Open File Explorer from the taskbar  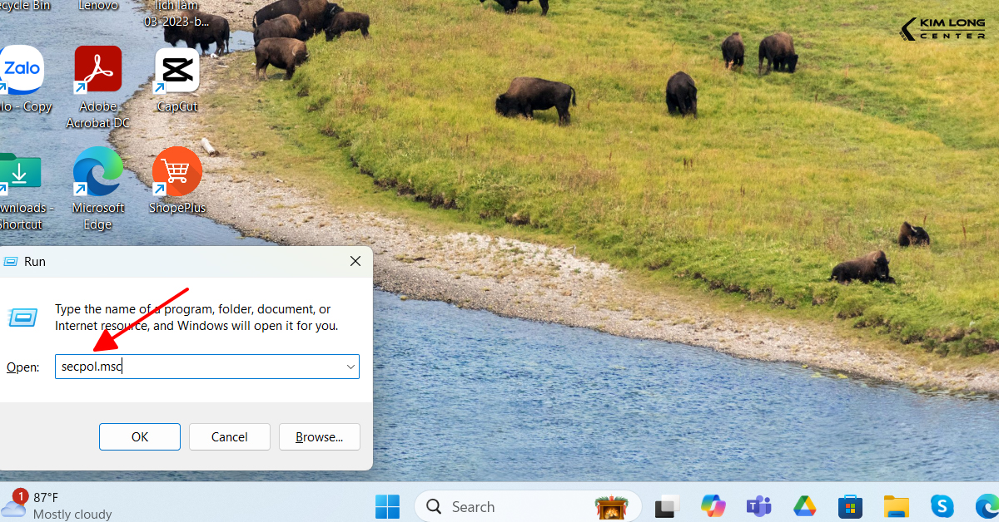point(896,506)
